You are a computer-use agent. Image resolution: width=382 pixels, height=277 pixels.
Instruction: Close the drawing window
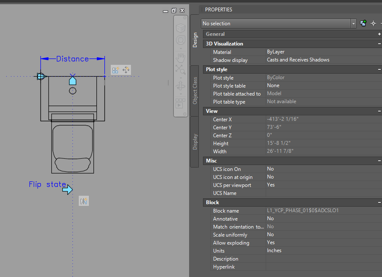click(x=182, y=11)
